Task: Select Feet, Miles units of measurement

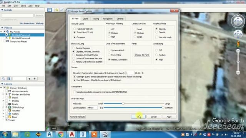Action: (x=109, y=55)
